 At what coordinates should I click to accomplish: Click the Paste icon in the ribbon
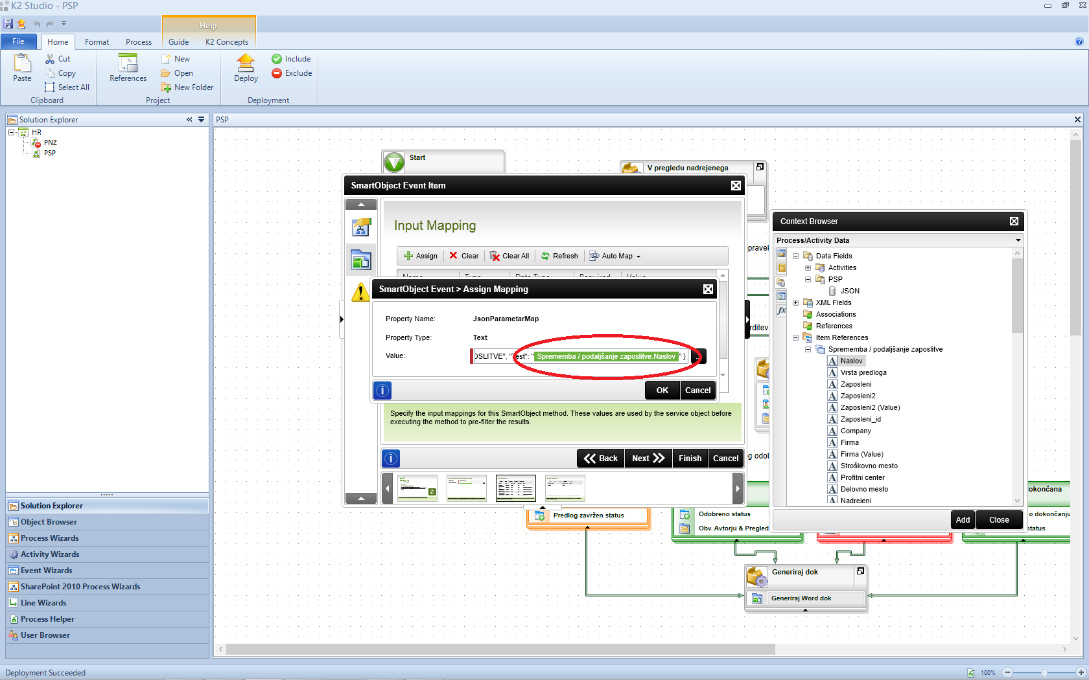(x=22, y=63)
